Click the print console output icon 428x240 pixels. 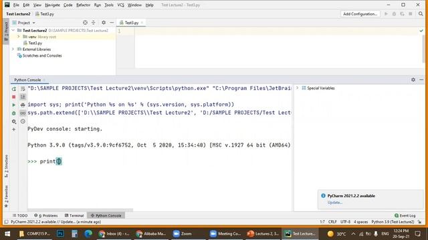23,105
